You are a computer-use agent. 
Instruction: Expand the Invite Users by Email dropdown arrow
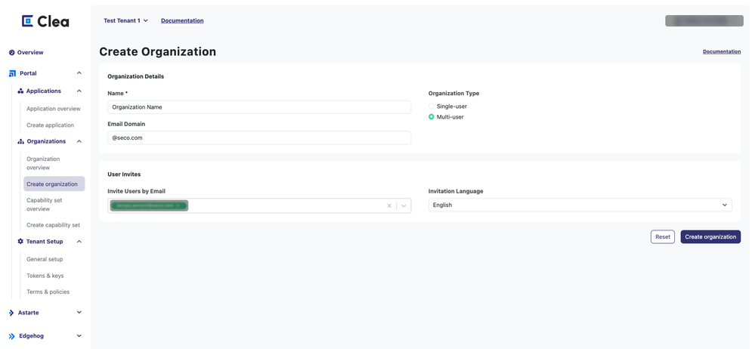tap(404, 205)
